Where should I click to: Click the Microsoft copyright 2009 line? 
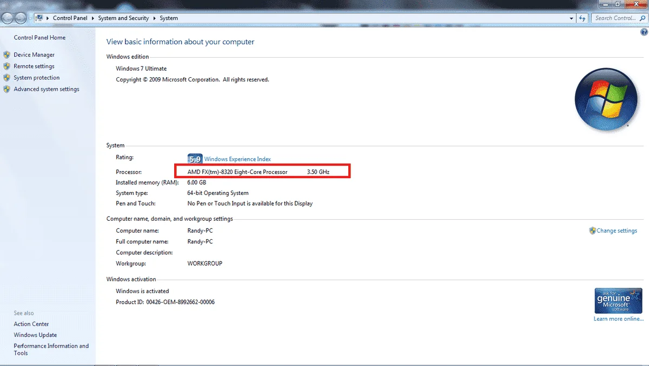[x=193, y=79]
